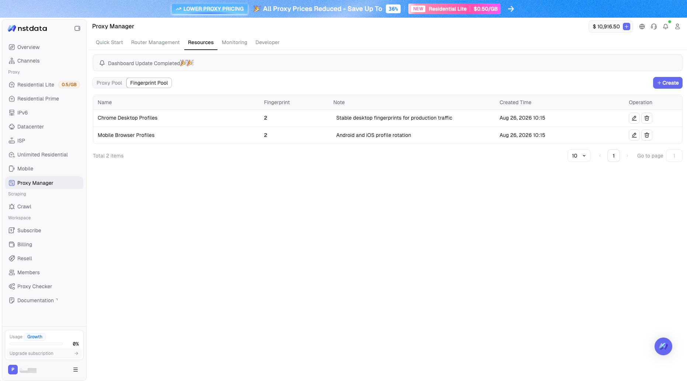Click the 36% discount badge
687x381 pixels.
point(393,9)
